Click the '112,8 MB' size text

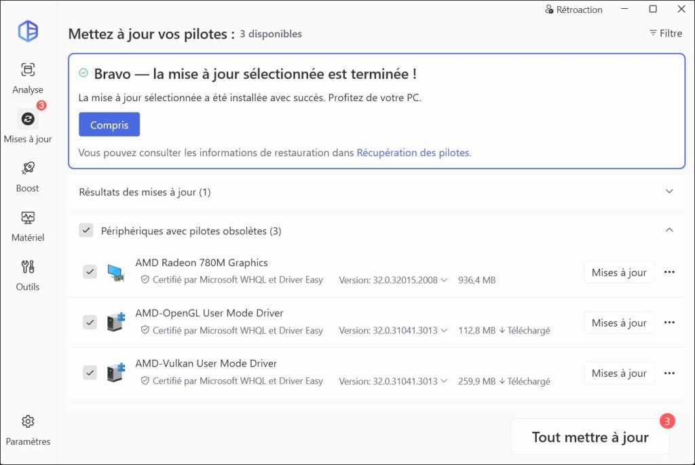[x=477, y=331]
